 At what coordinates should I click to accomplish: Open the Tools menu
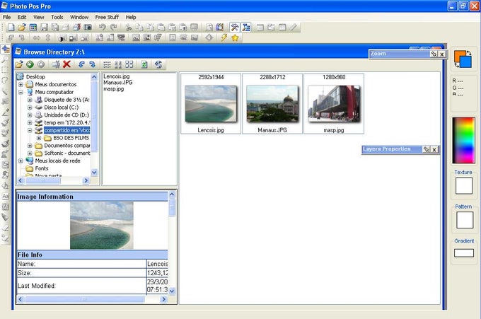coord(57,17)
